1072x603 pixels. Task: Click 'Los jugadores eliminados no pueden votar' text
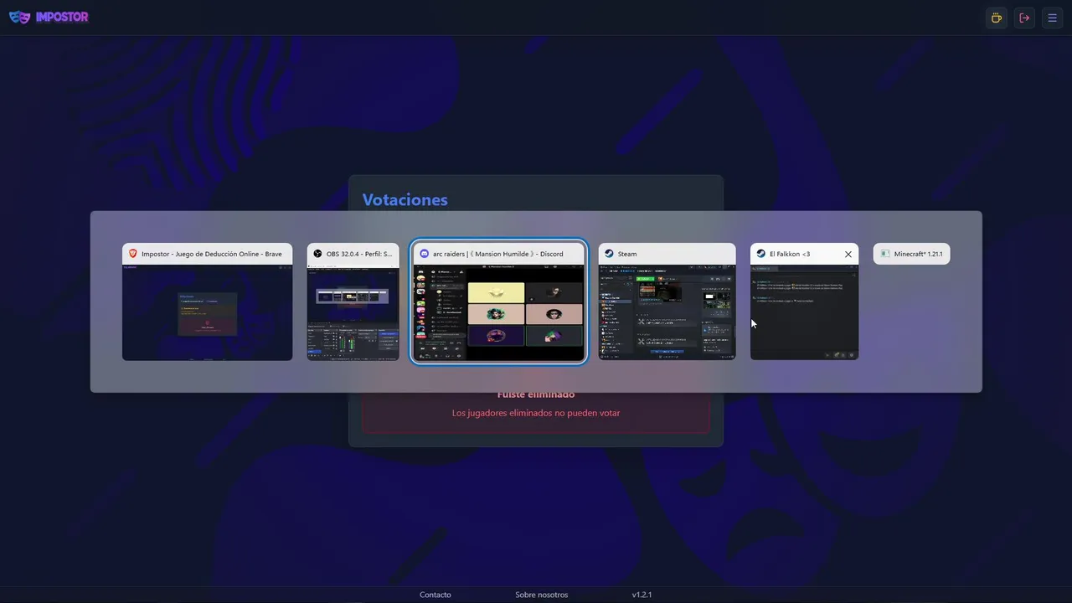coord(536,413)
